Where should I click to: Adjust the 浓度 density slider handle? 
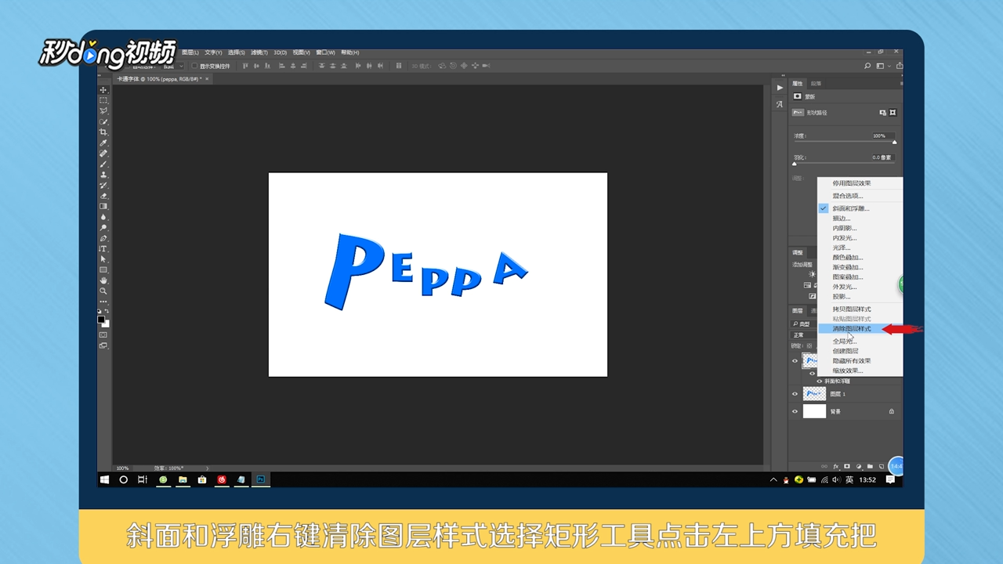(894, 143)
